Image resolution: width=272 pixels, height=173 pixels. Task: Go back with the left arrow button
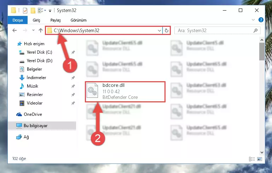coord(15,30)
